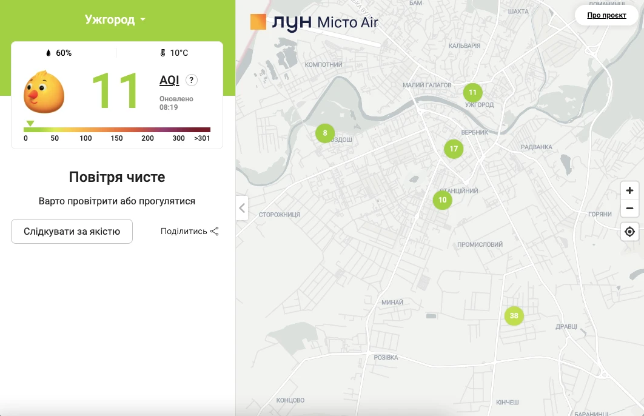The height and width of the screenshot is (416, 644).
Task: Collapse the side panel with the arrow
Action: [242, 208]
